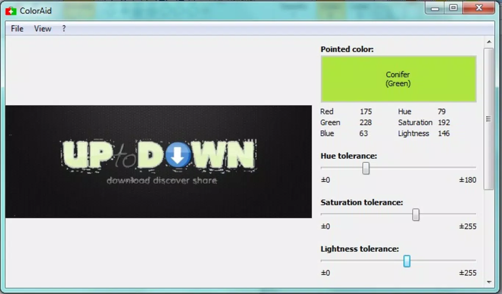Click the ±255 label under Saturation tolerance
Screen dimensions: 502x294
point(467,226)
